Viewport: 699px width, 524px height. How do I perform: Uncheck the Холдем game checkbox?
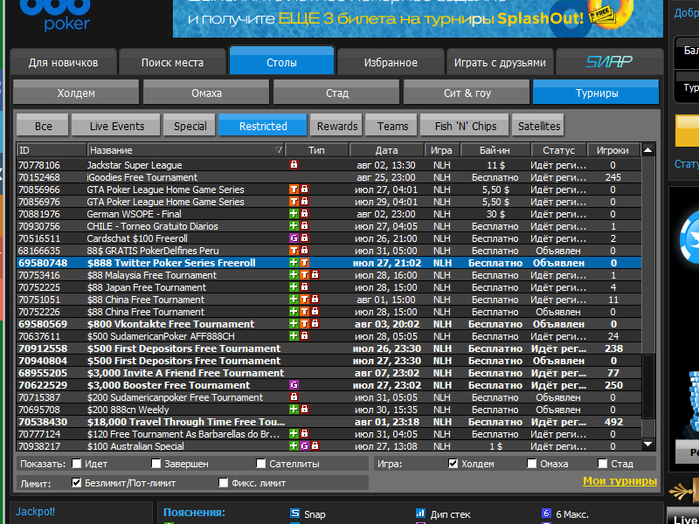click(453, 464)
